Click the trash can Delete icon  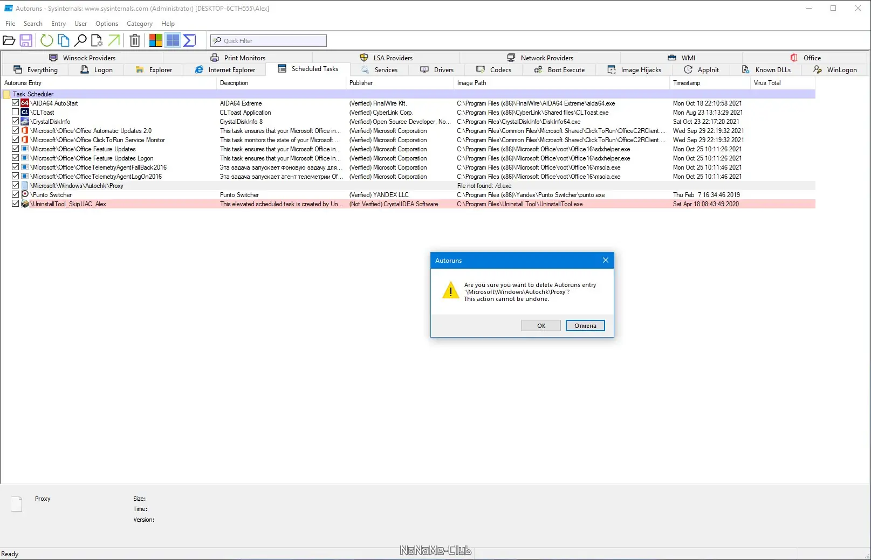click(x=135, y=40)
